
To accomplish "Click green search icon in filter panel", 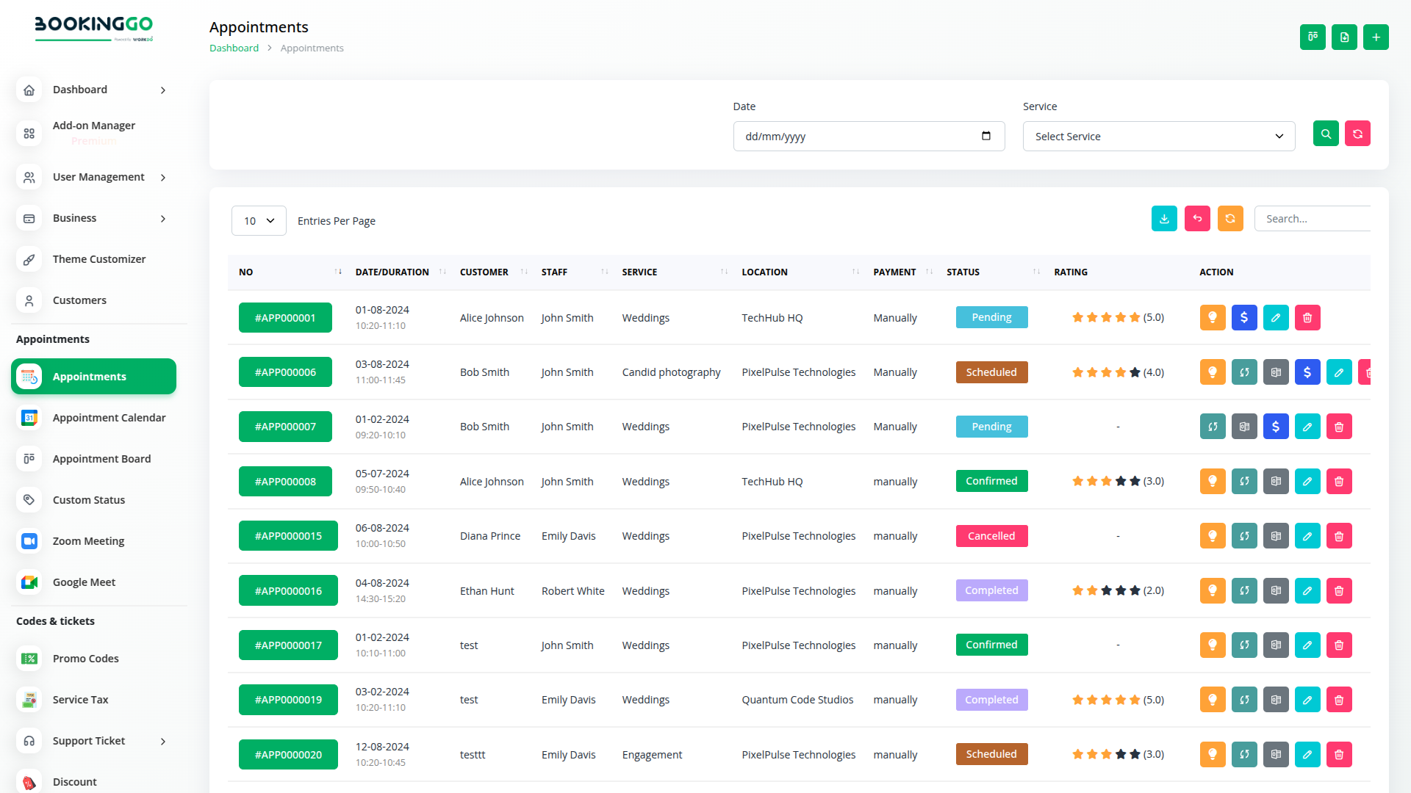I will pos(1326,134).
